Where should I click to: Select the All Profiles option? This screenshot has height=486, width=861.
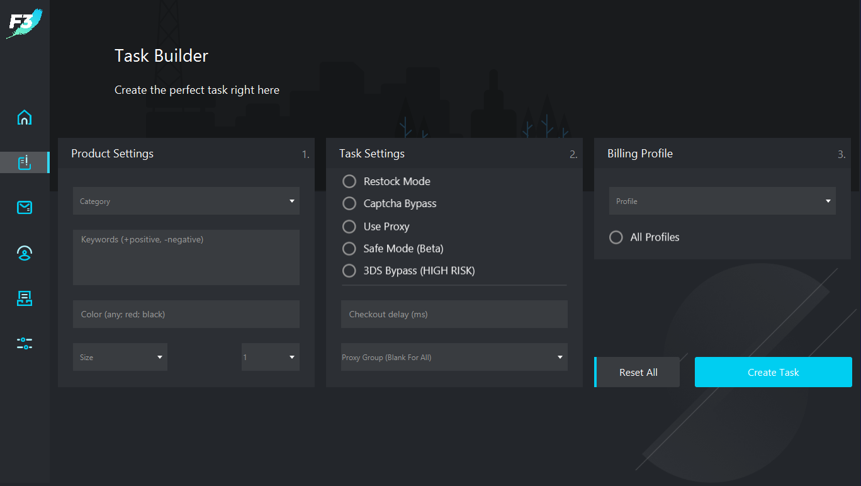click(616, 237)
